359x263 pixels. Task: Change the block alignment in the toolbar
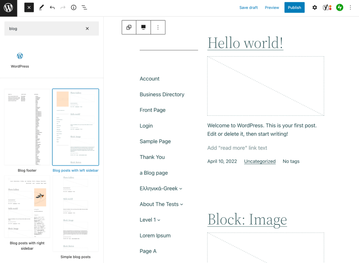(143, 27)
